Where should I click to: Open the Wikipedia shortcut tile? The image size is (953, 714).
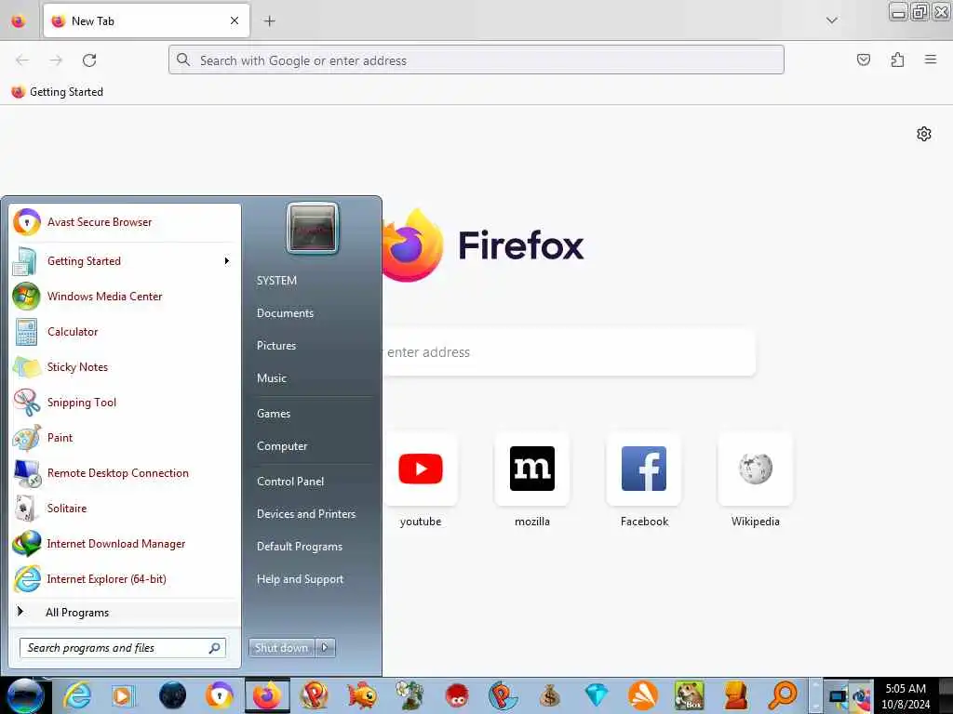pos(755,481)
